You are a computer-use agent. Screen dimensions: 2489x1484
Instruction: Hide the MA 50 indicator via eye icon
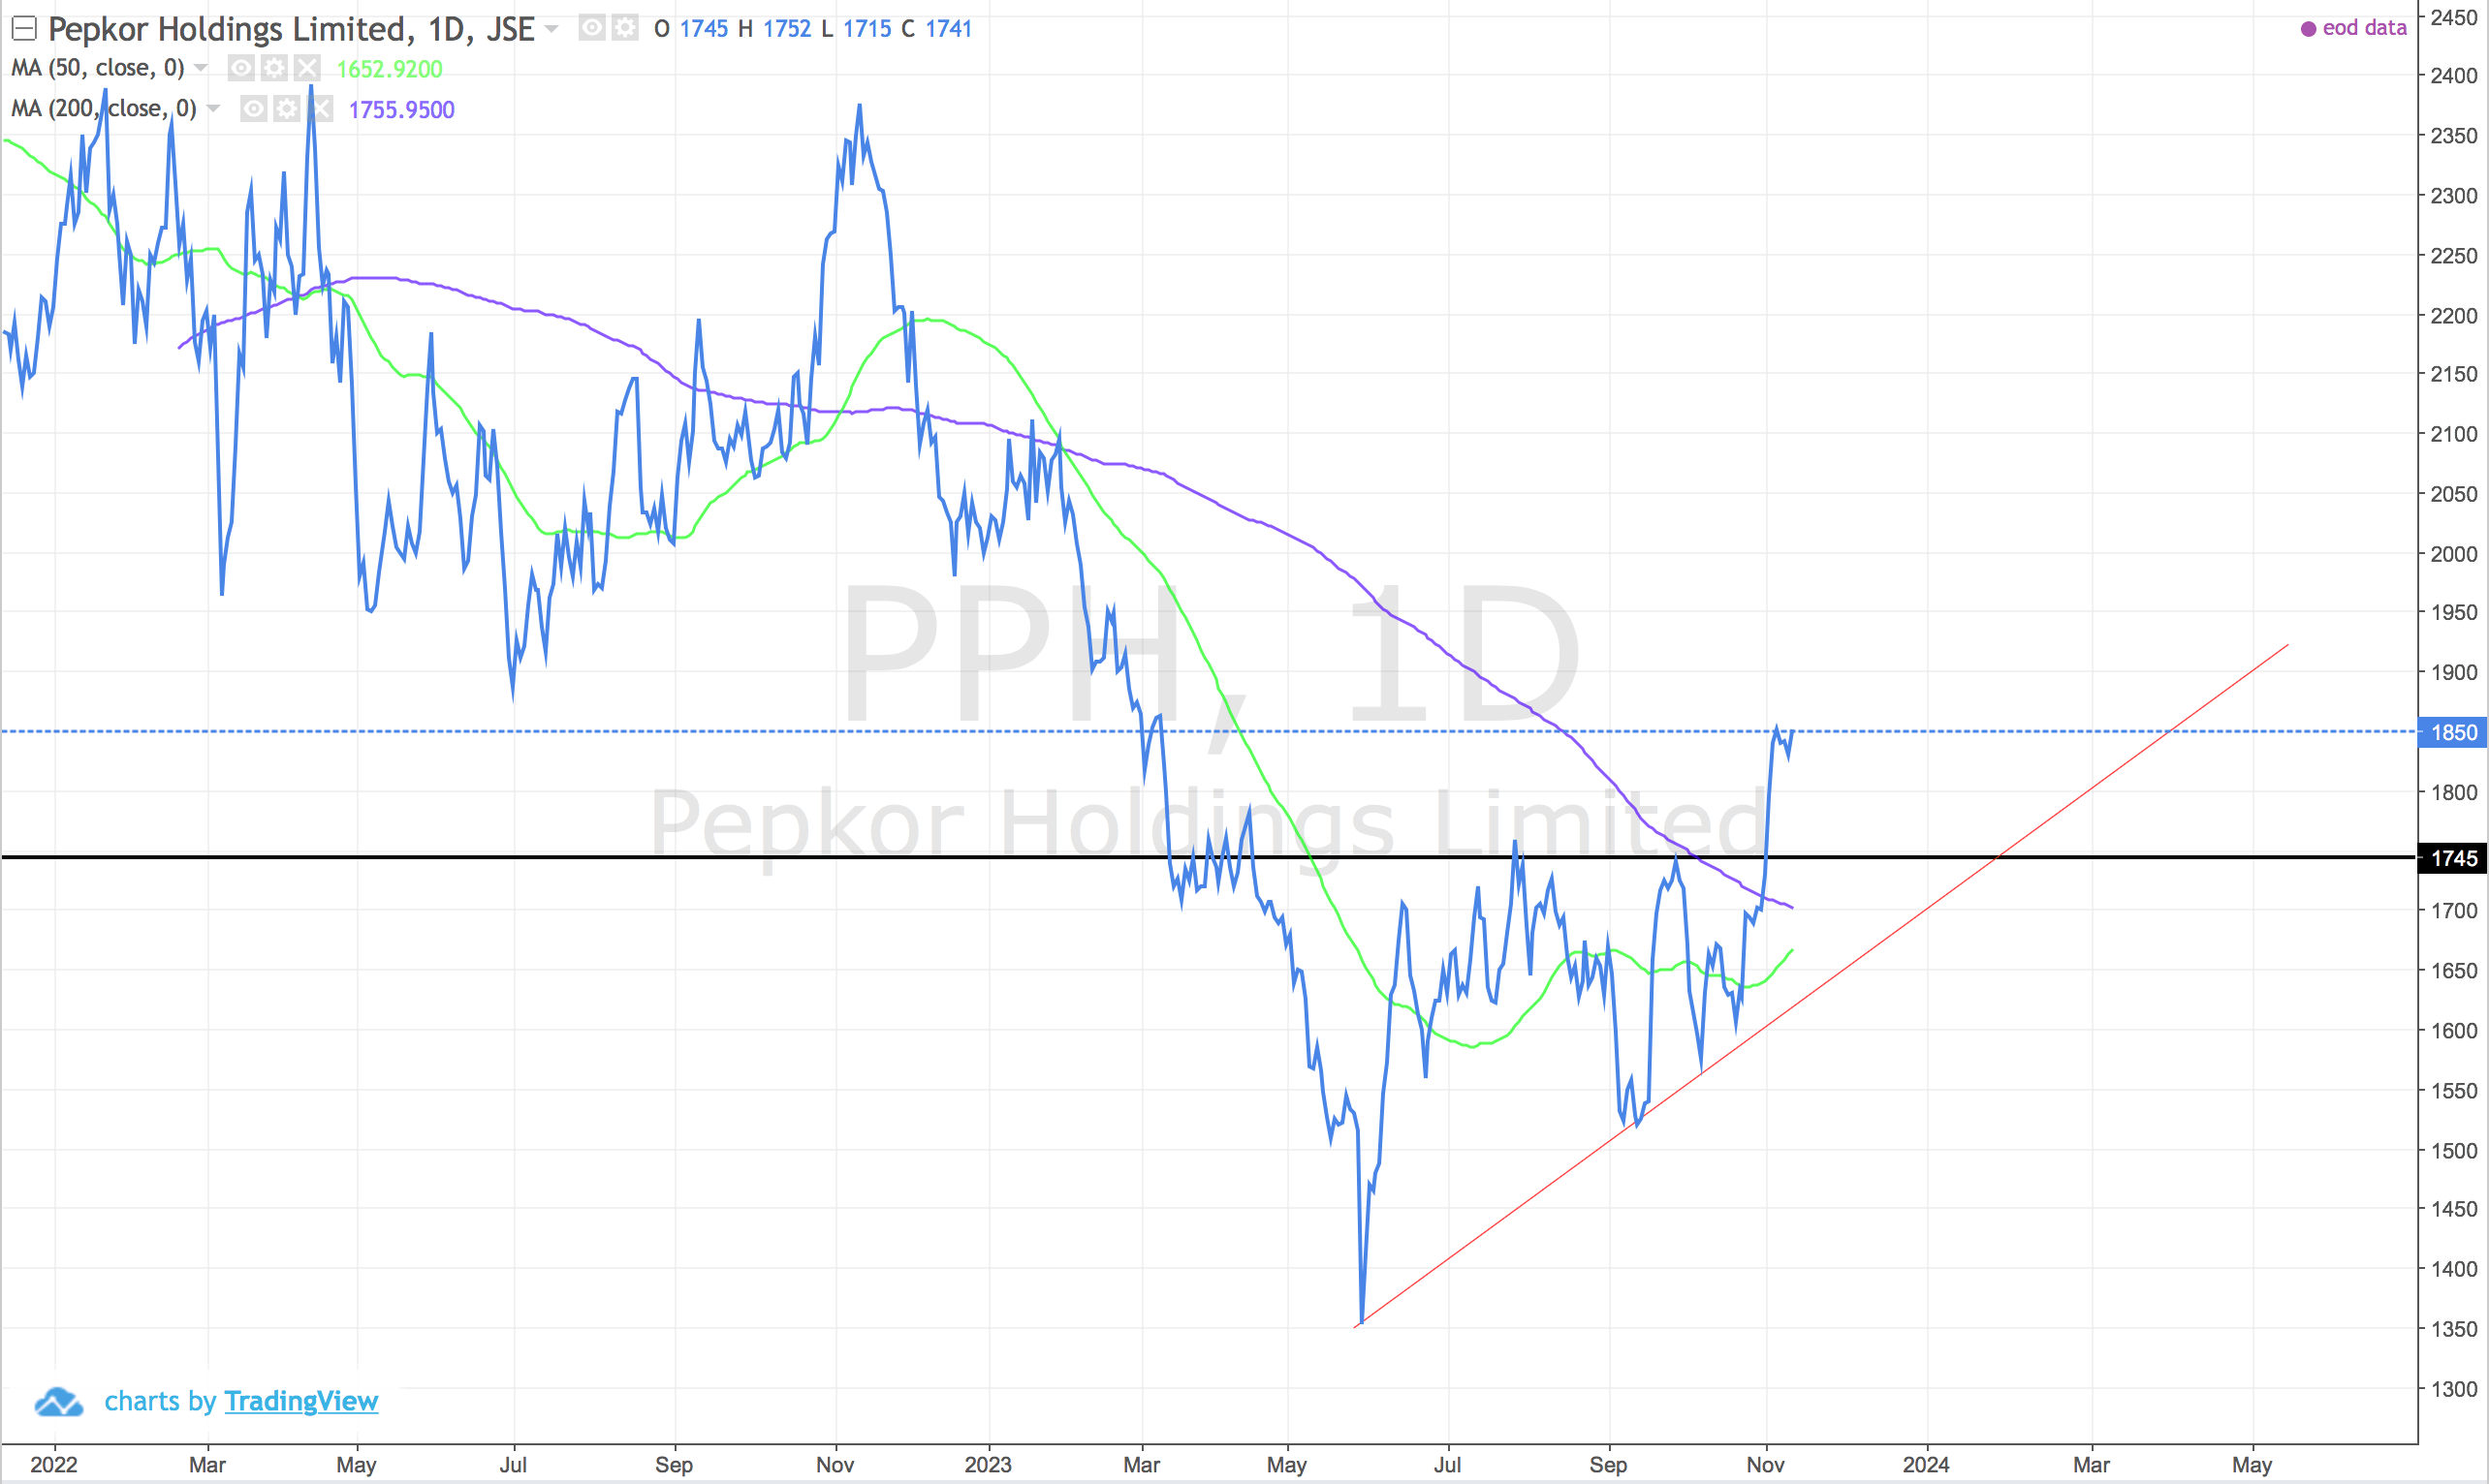pos(241,68)
